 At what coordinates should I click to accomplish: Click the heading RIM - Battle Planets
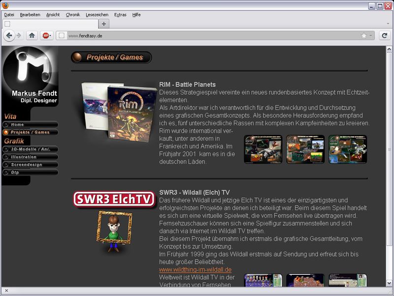click(188, 84)
